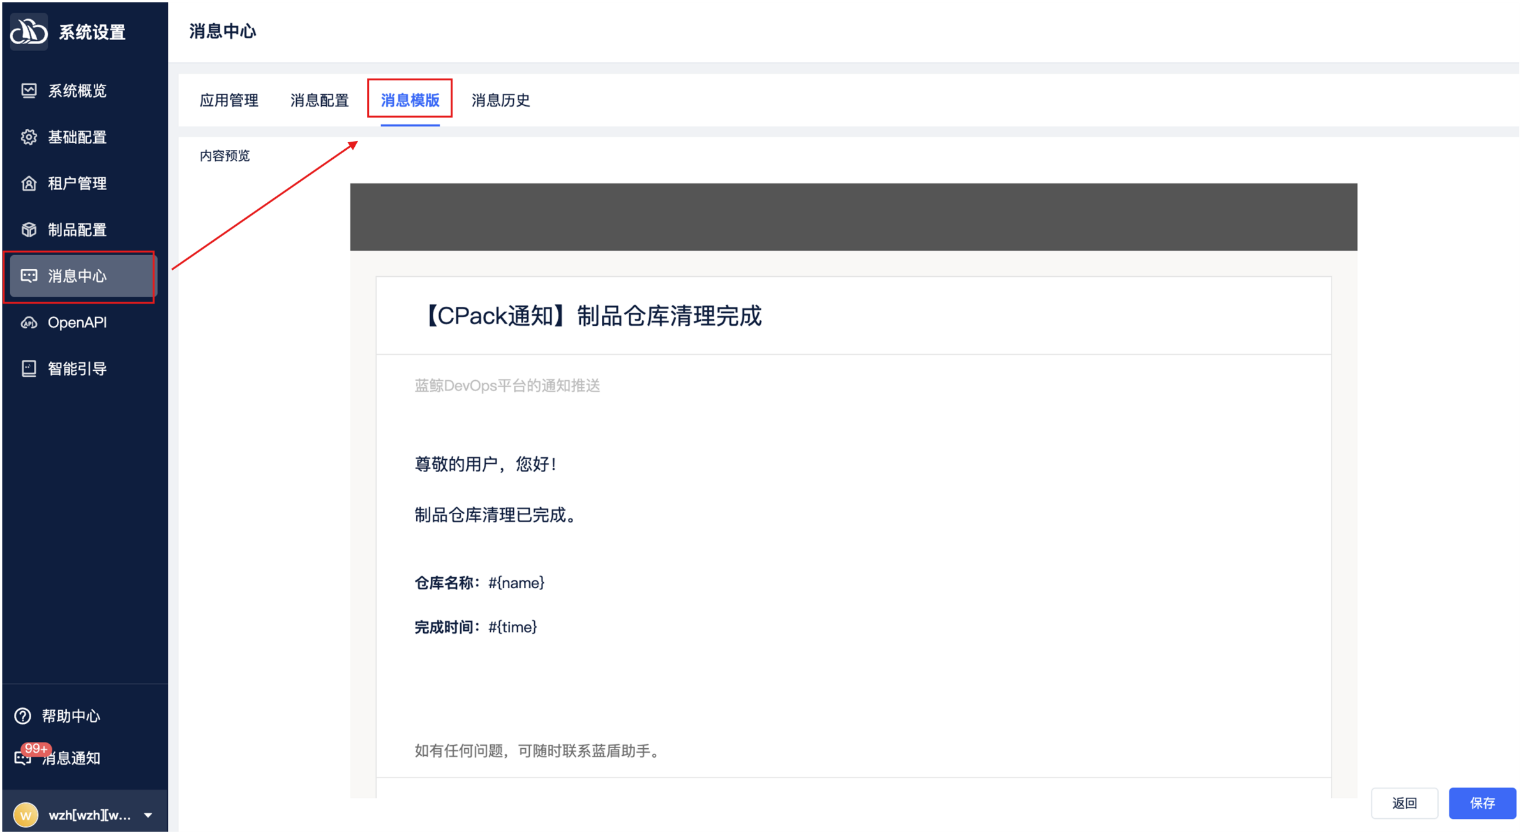This screenshot has width=1521, height=833.
Task: Click the 系统概览 chart icon
Action: (x=29, y=91)
